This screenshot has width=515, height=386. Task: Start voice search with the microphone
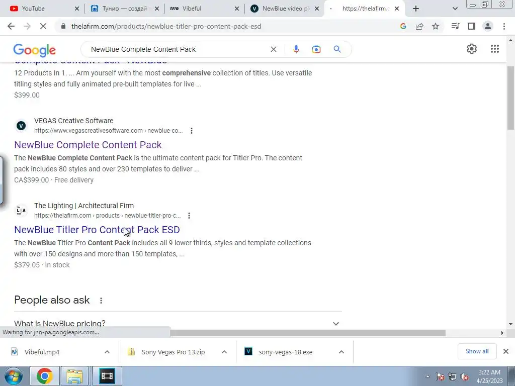click(x=296, y=49)
